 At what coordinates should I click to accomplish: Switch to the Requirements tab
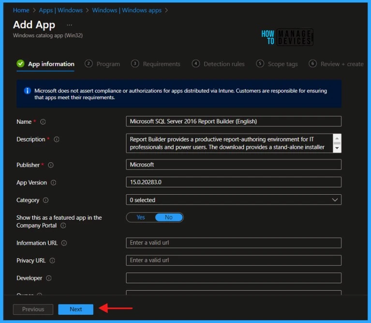[x=156, y=64]
